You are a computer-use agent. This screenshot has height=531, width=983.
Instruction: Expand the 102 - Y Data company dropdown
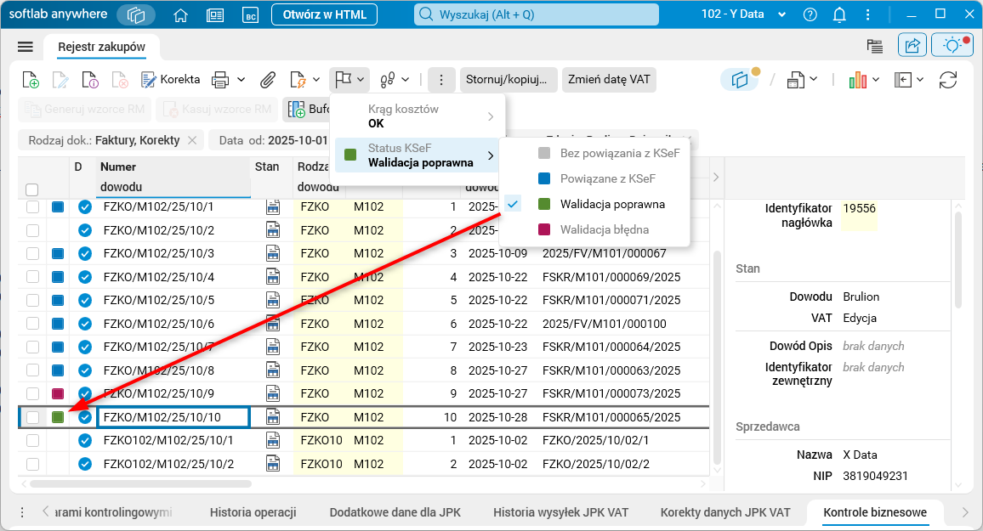[781, 14]
